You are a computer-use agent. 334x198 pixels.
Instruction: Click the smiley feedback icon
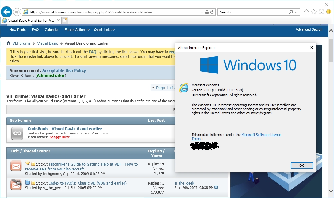point(329,12)
